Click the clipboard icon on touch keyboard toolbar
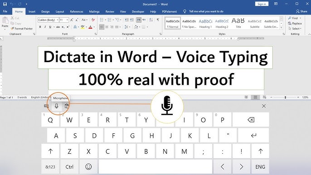Viewport: 311px width, 175px height. (67, 106)
